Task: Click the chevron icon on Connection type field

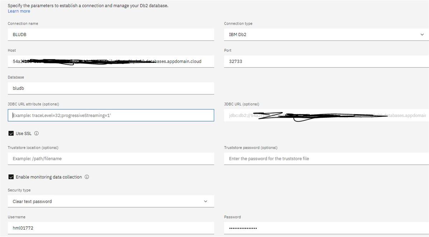Action: [x=421, y=34]
